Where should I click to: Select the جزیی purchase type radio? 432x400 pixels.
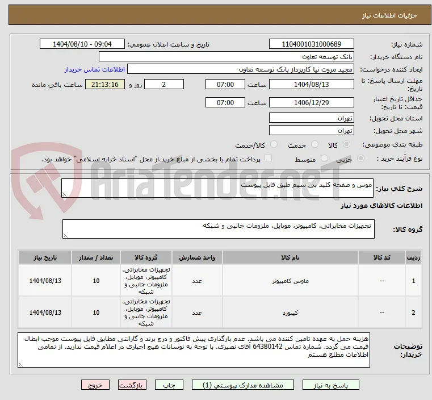tap(360, 158)
